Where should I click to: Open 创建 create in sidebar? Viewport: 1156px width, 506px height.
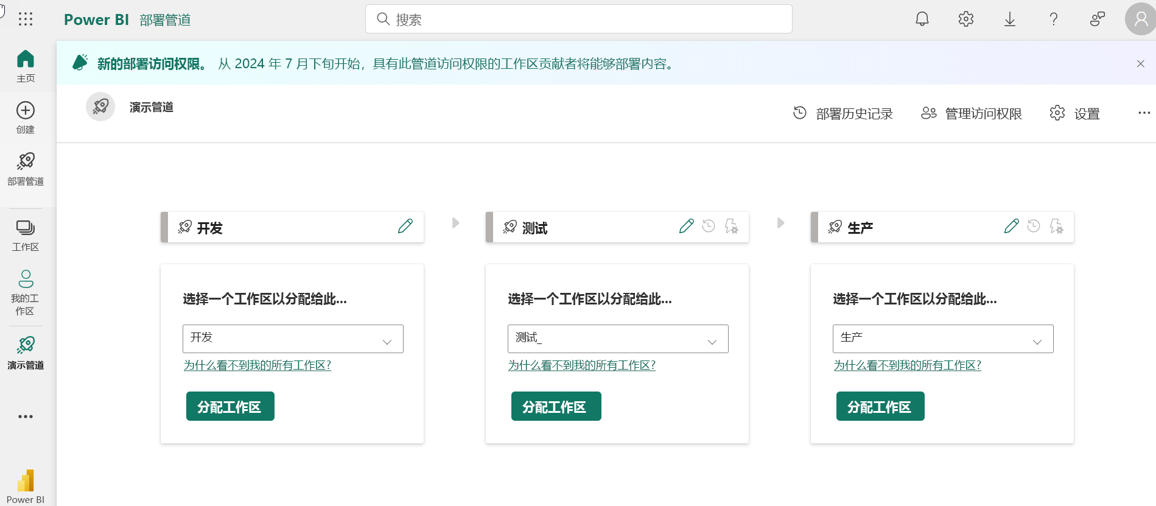(x=26, y=118)
